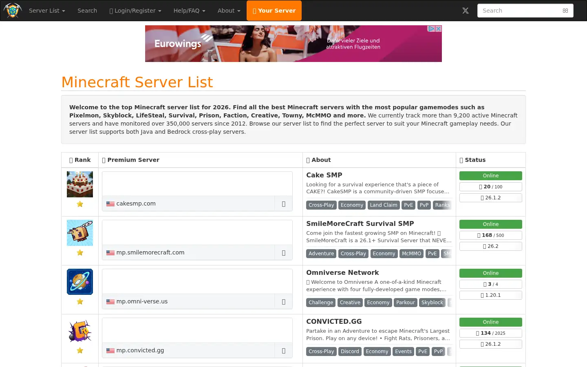Click the star under the Omniverse icon
This screenshot has width=587, height=367.
pos(80,302)
